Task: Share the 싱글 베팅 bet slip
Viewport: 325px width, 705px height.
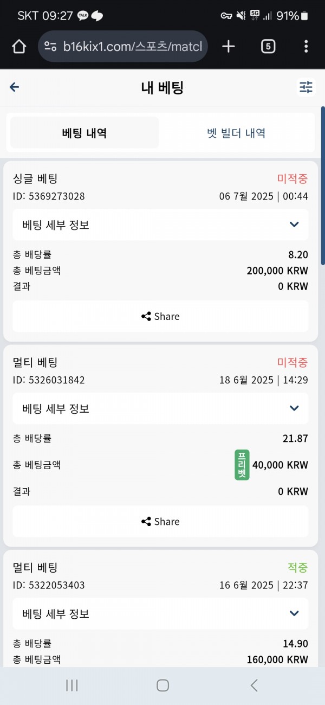Action: (160, 316)
